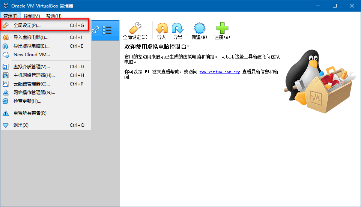Open the 管理(F) menu
This screenshot has width=361, height=207.
click(11, 16)
